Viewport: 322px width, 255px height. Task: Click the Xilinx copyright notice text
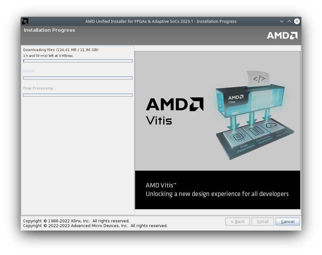[x=76, y=221]
